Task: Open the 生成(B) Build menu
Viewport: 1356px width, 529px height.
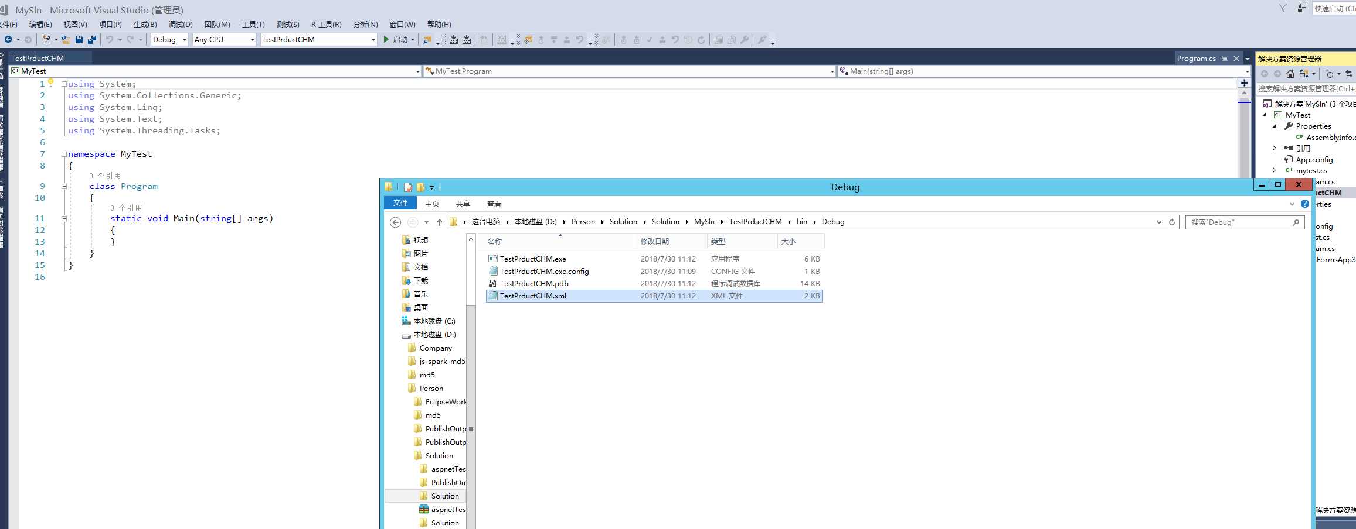Action: [x=145, y=25]
